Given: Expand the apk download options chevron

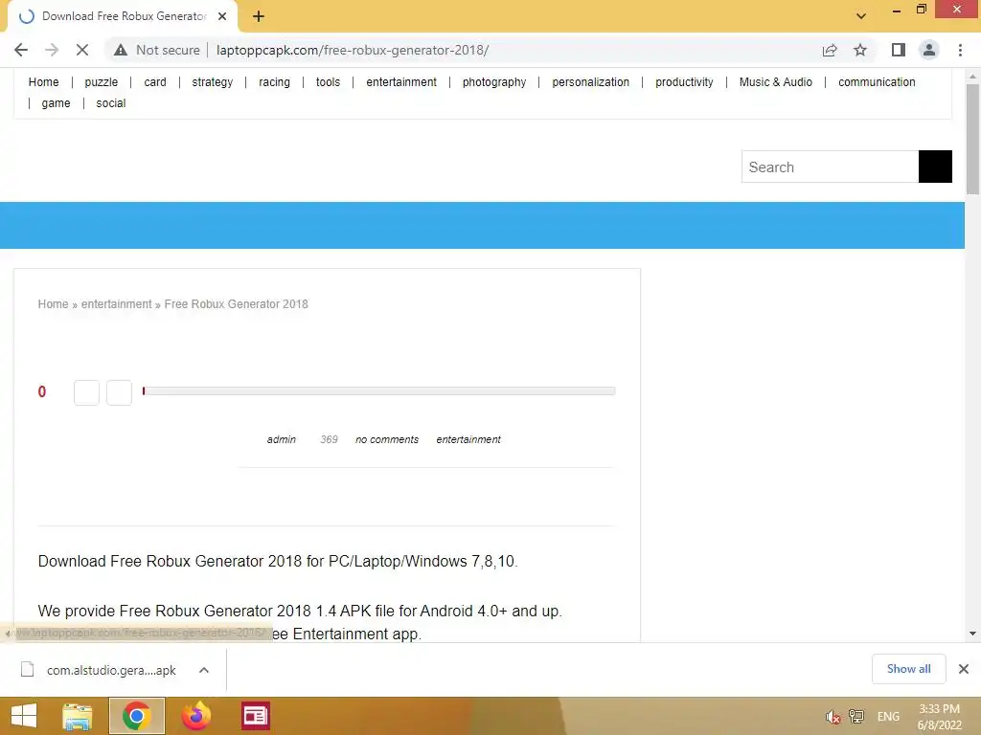Looking at the screenshot, I should point(204,670).
